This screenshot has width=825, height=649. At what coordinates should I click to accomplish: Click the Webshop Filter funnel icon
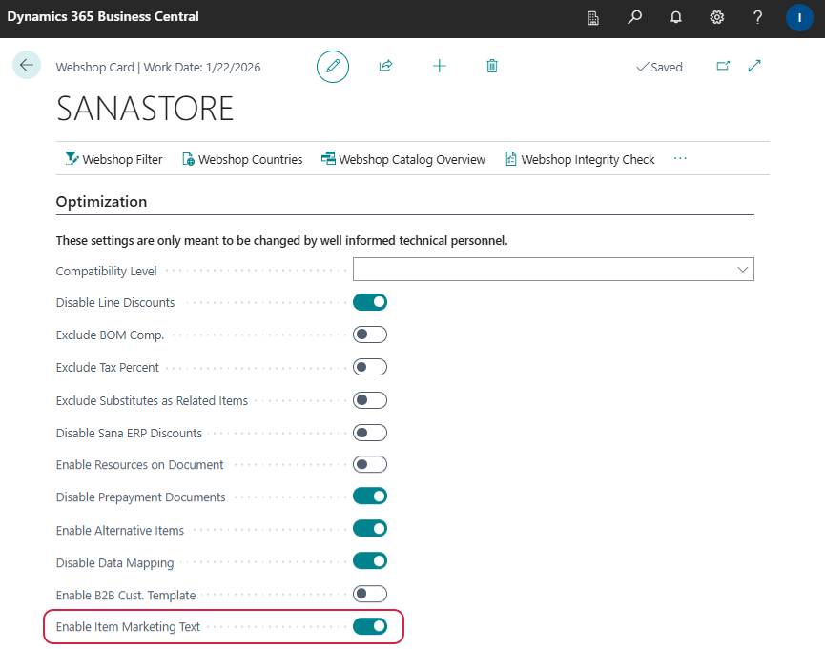click(72, 158)
